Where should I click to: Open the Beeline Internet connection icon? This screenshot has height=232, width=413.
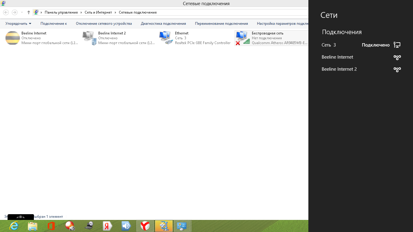point(13,38)
